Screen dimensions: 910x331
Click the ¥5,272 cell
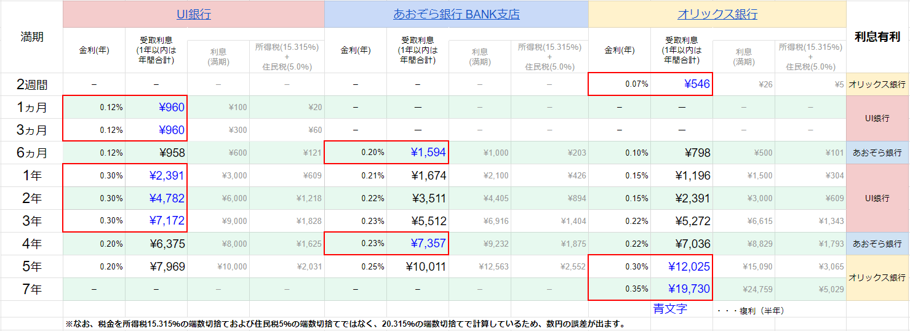click(681, 221)
